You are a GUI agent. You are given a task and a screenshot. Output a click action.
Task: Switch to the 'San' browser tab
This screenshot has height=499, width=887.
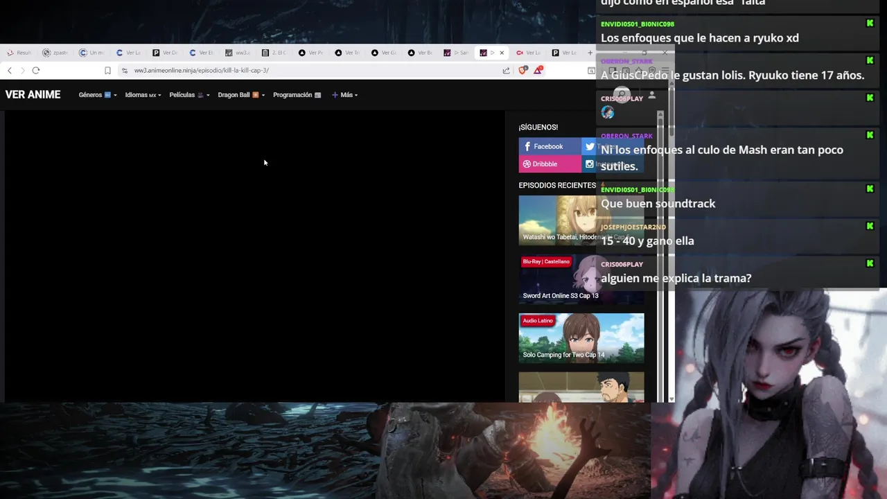(x=457, y=53)
